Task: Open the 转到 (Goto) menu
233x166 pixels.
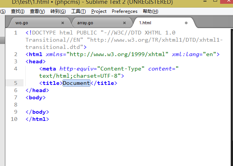Action: [58, 11]
